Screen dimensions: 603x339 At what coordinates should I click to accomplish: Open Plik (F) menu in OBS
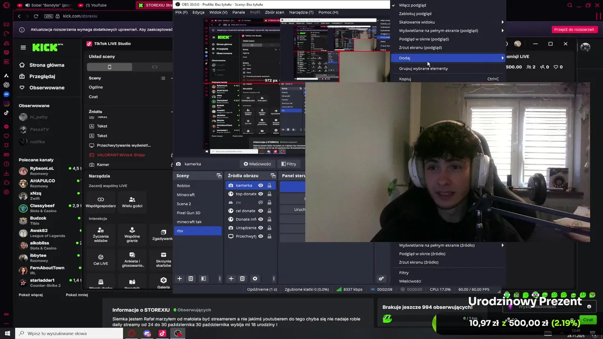click(181, 12)
